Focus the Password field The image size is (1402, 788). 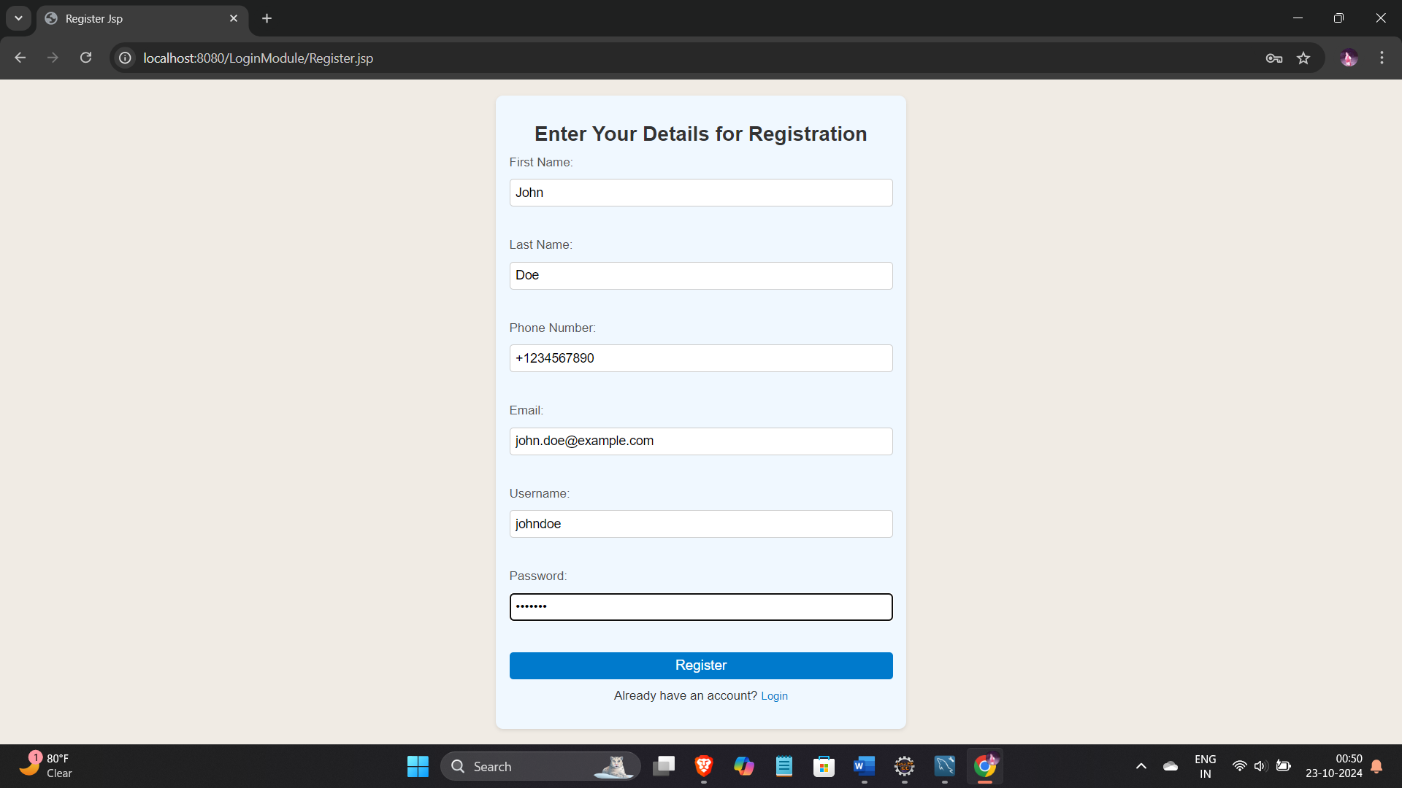tap(701, 607)
